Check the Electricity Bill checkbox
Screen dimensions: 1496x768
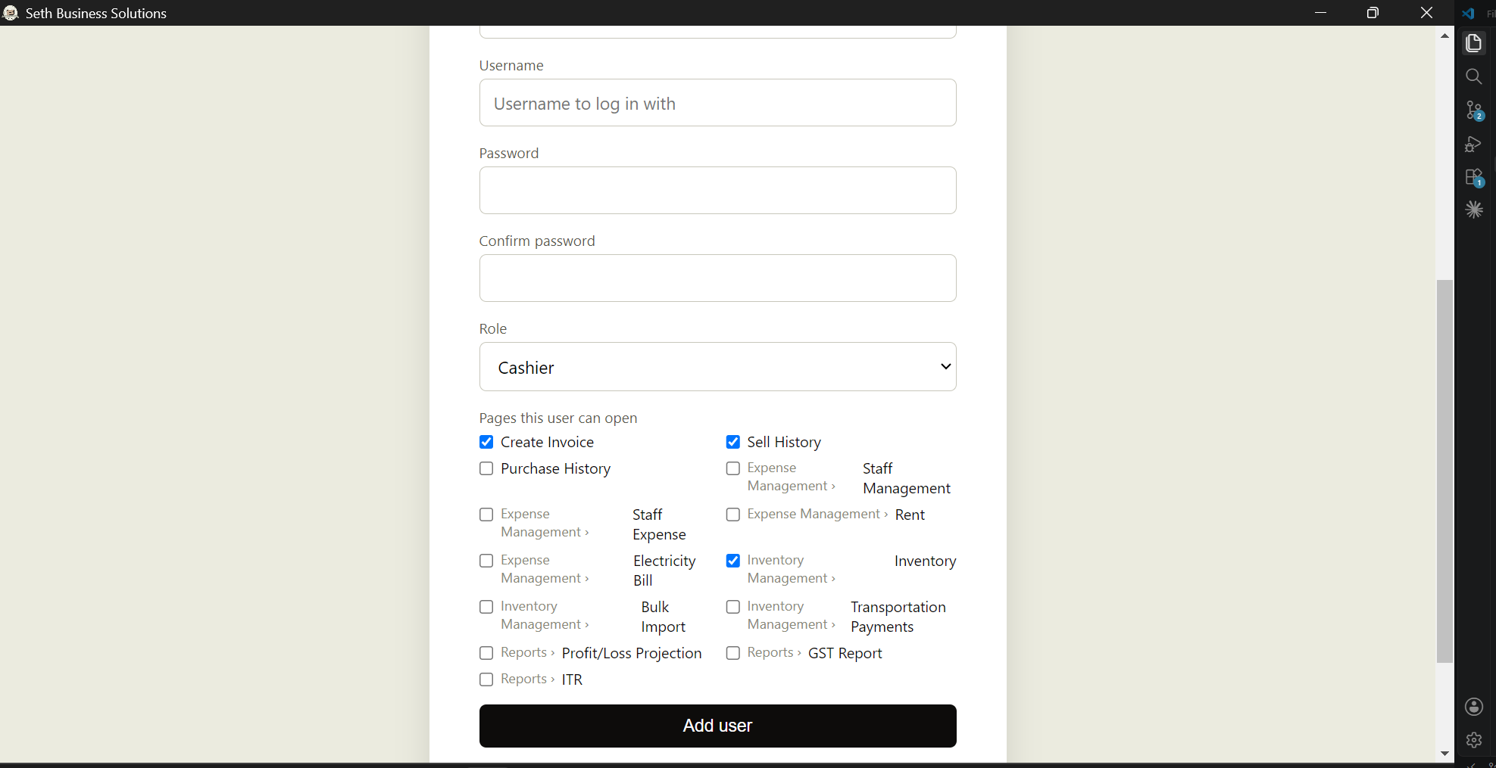(x=486, y=561)
